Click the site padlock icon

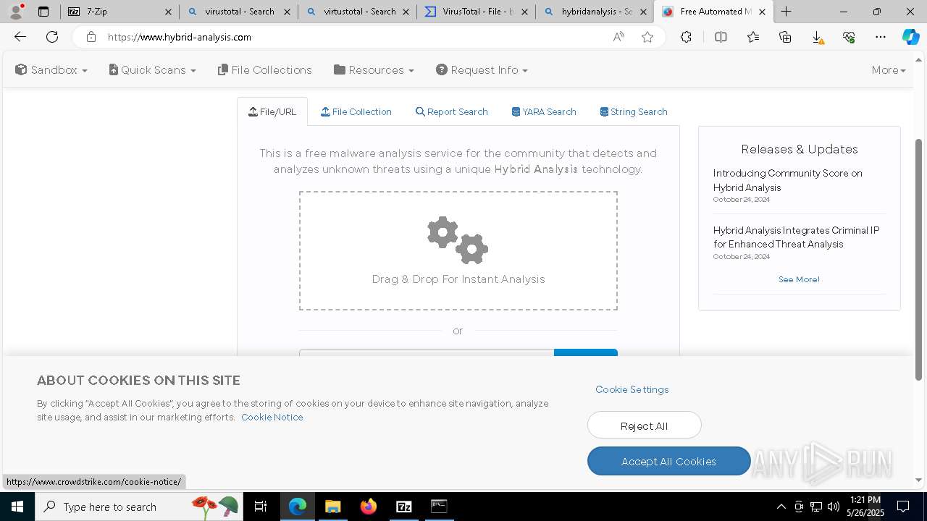[x=91, y=37]
